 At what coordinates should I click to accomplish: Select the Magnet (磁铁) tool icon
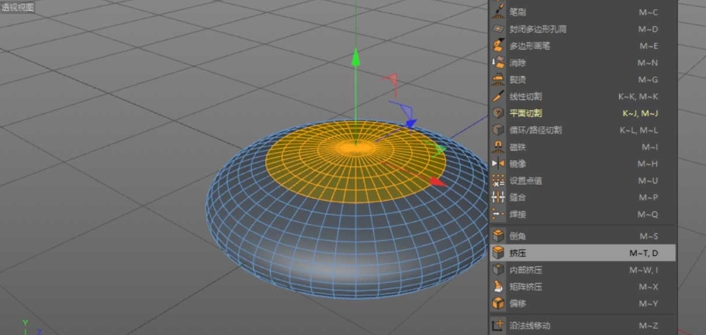[498, 147]
